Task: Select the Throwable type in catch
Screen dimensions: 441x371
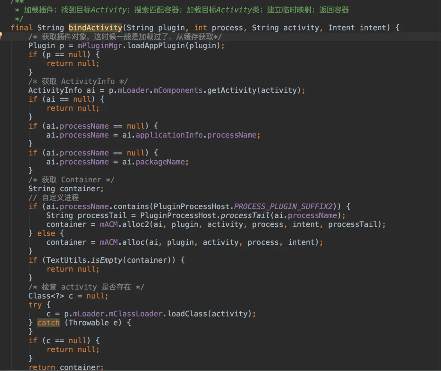Action: click(89, 323)
